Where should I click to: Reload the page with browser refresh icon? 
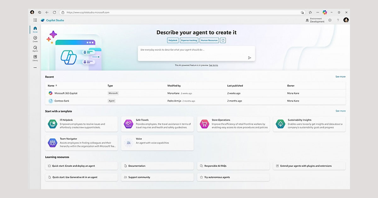(54, 12)
